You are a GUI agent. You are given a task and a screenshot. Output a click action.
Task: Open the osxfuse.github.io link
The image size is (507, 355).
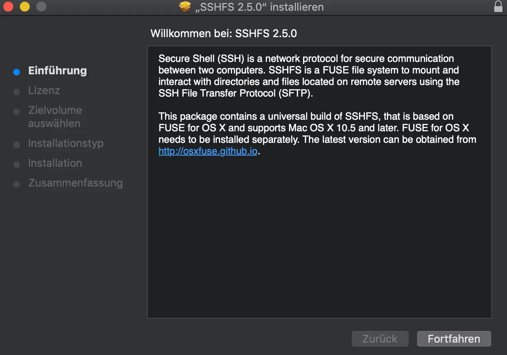point(208,151)
